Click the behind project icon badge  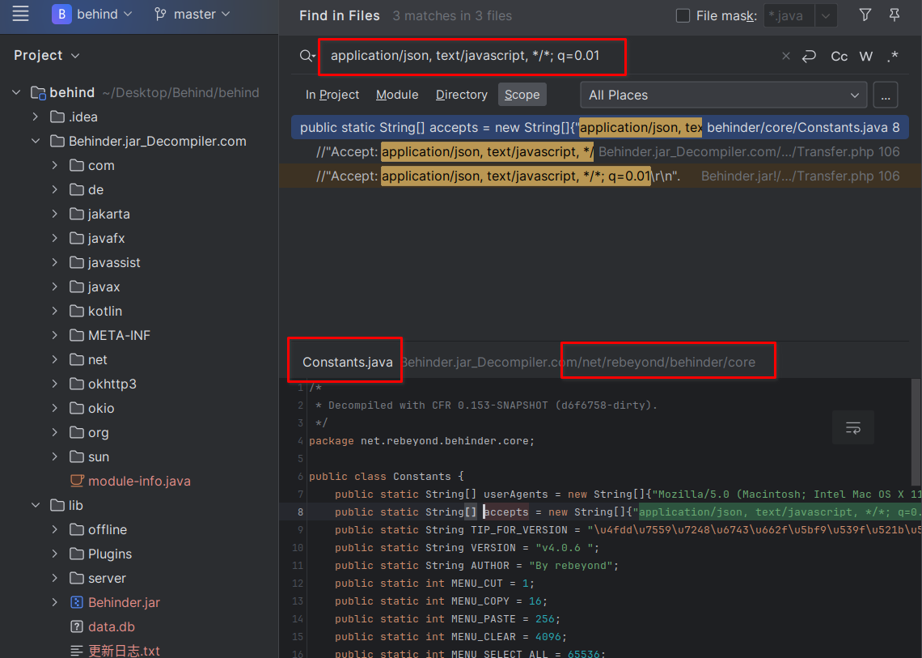pos(61,14)
